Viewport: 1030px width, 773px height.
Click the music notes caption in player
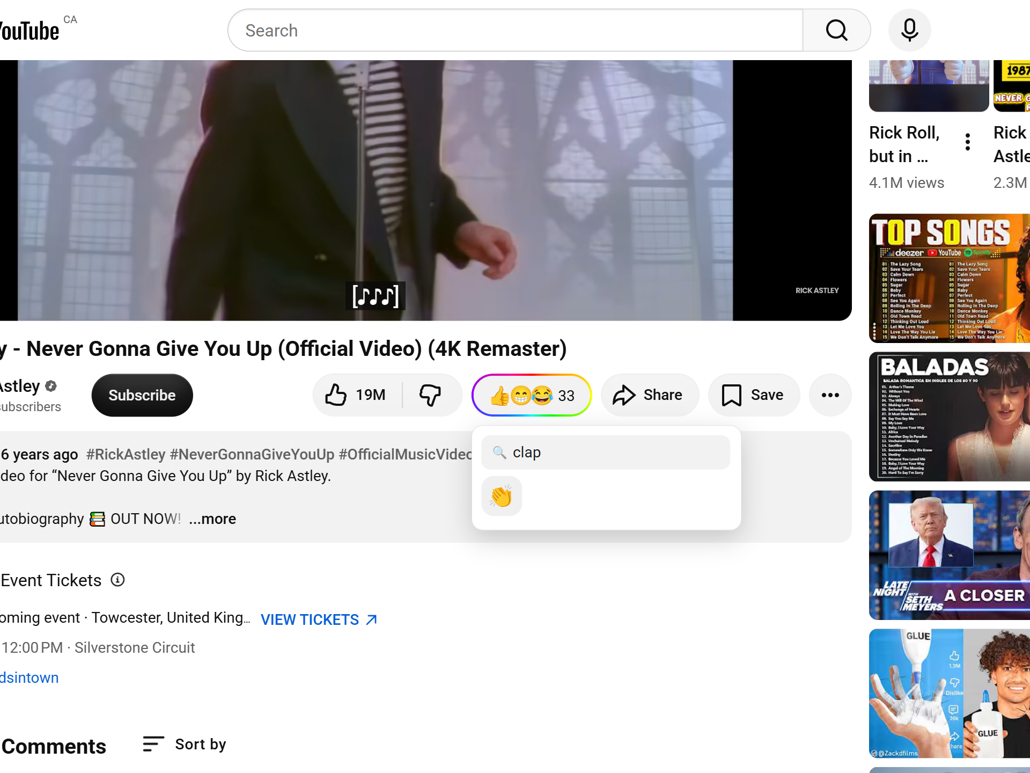[x=376, y=296]
